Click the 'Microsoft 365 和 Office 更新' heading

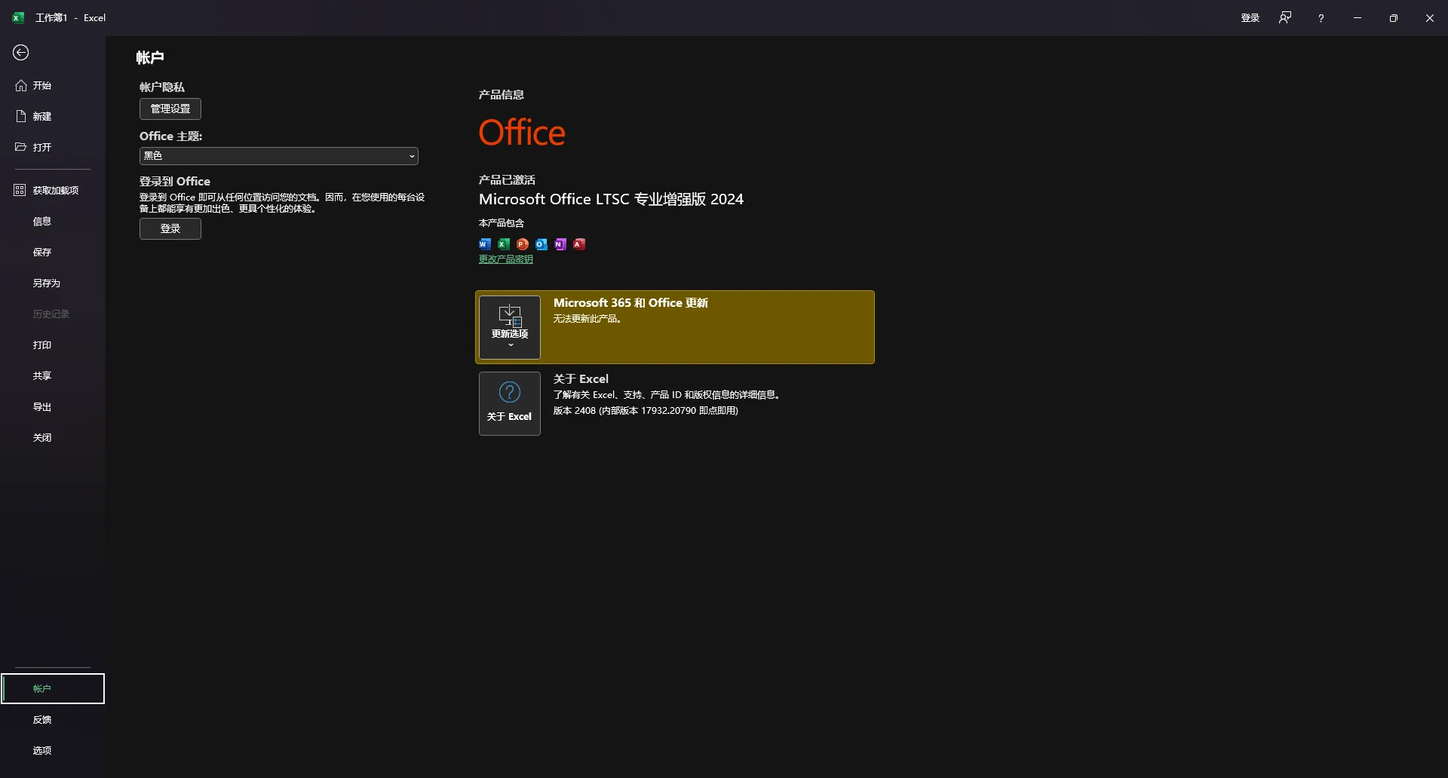pos(630,302)
